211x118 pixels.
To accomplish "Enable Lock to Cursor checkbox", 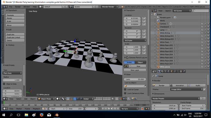I will pyautogui.click(x=125, y=89).
